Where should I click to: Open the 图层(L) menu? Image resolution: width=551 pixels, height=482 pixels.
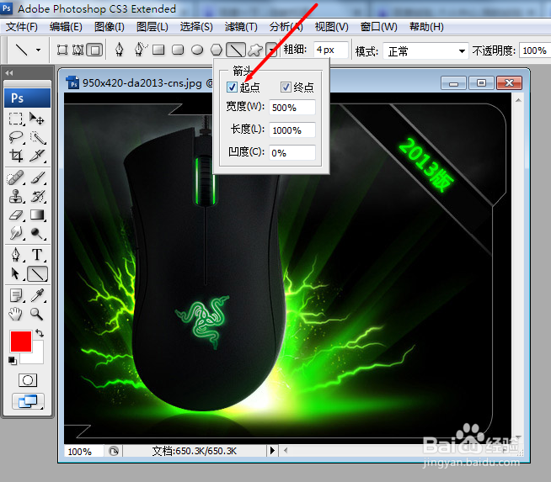[x=152, y=27]
